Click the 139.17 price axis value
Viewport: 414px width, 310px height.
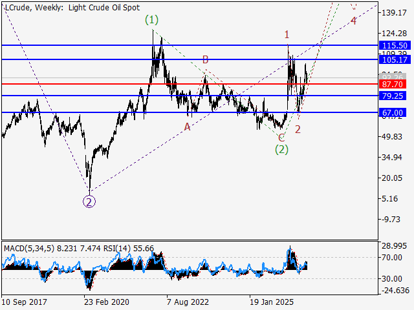395,13
